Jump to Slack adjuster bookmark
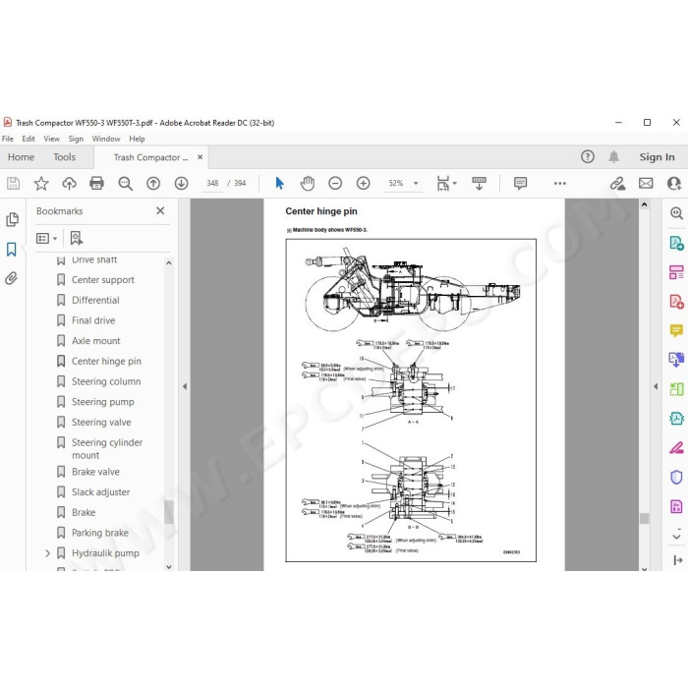Viewport: 688px width, 688px height. 100,491
